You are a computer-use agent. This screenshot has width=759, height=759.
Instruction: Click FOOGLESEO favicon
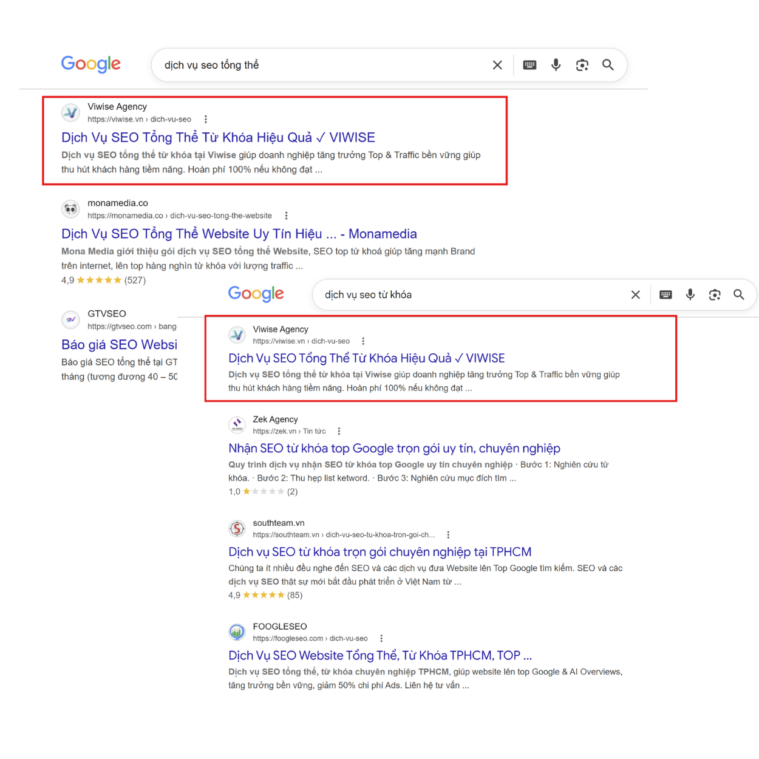(x=237, y=631)
